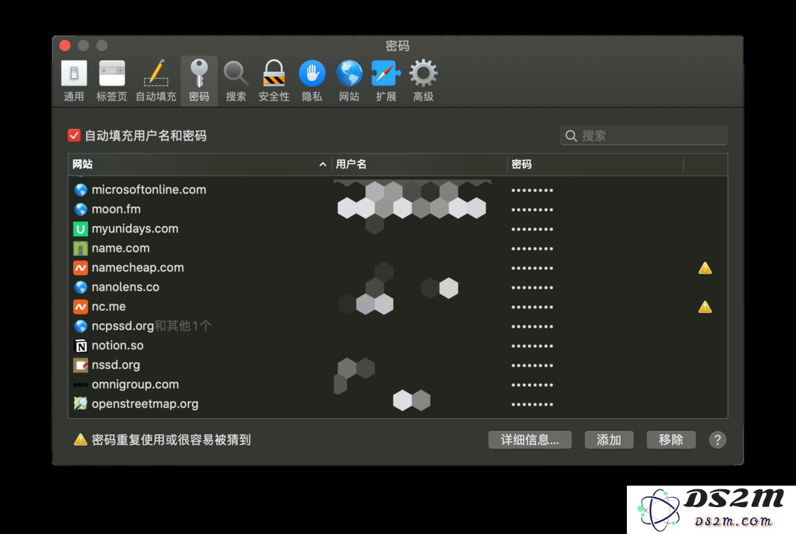
Task: Select the 密码 (Passwords) key icon
Action: pyautogui.click(x=199, y=74)
